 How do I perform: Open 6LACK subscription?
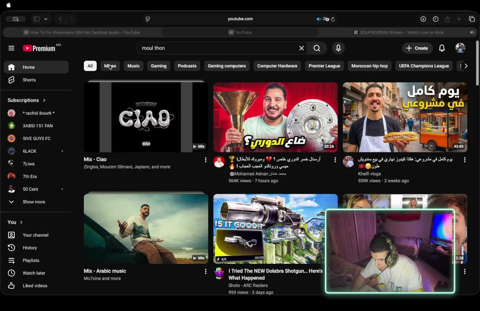(x=36, y=151)
